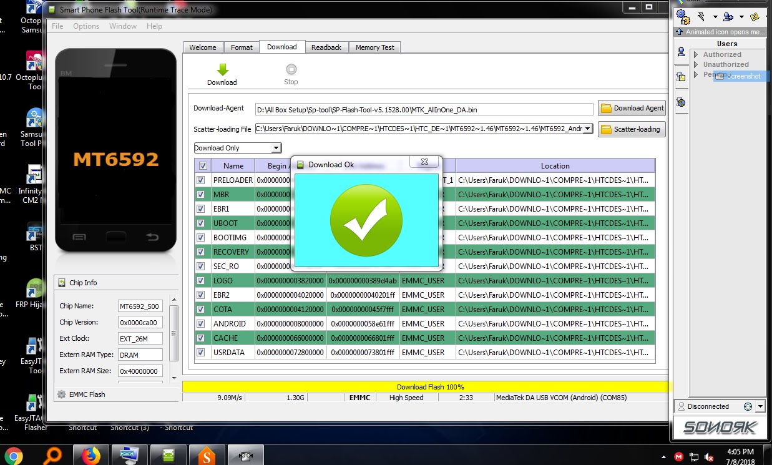Switch to the Welcome tab
This screenshot has height=465, width=772.
point(203,47)
